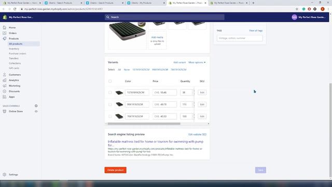The height and width of the screenshot is (187, 332).
Task: Edit SKU for 137X191X25CM variant
Action: 202,92
